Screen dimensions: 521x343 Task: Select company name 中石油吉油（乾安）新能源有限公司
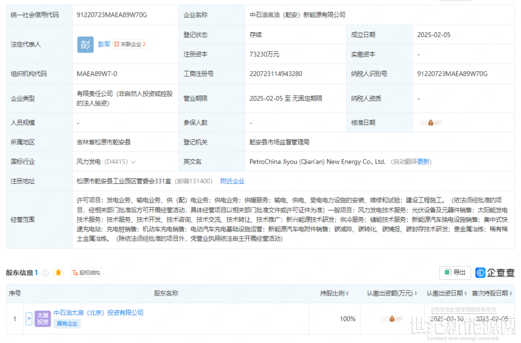point(297,15)
